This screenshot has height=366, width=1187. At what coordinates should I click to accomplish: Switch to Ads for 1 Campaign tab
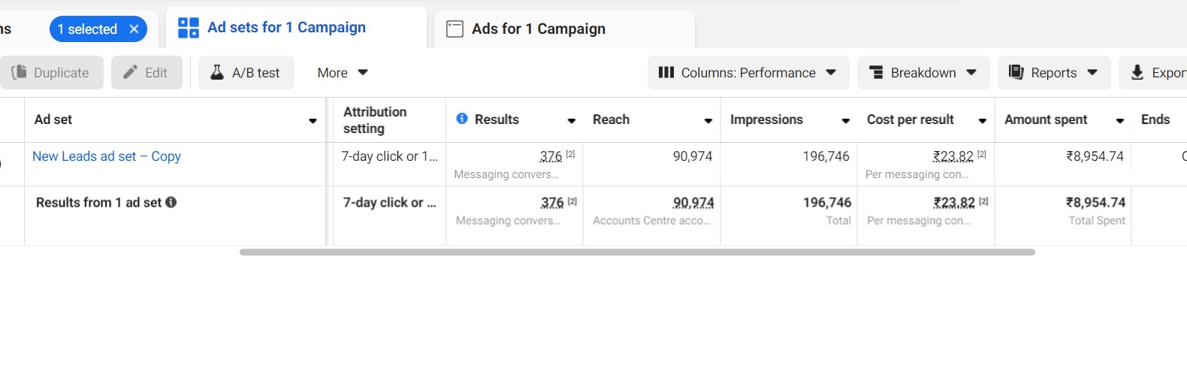pos(564,29)
